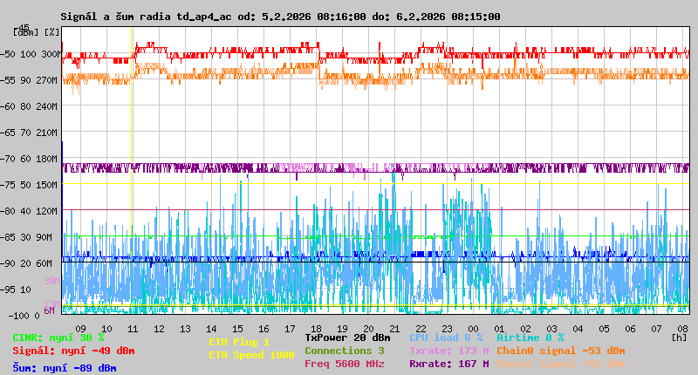
Task: Click the ETH Speed 1000 legend label
Action: [x=250, y=355]
